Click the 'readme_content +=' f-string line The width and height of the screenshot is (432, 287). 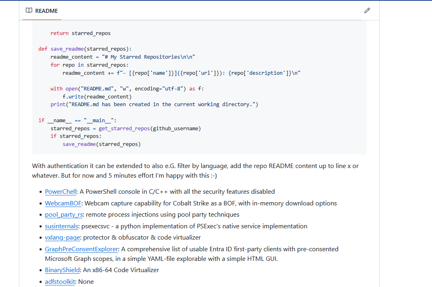click(181, 73)
